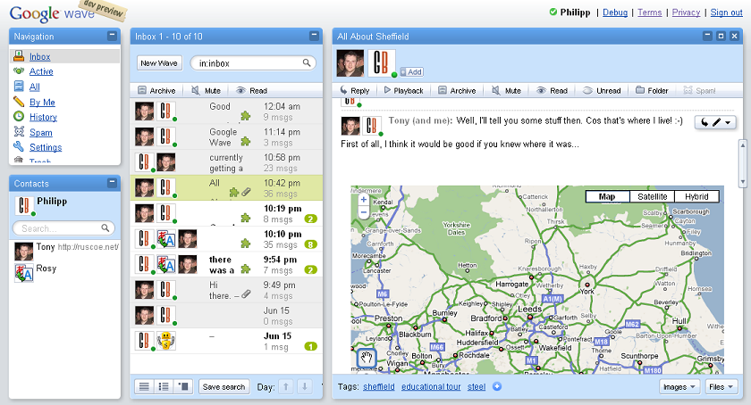Screen dimensions: 751x405
Task: Open the Inbox navigation link
Action: 39,56
